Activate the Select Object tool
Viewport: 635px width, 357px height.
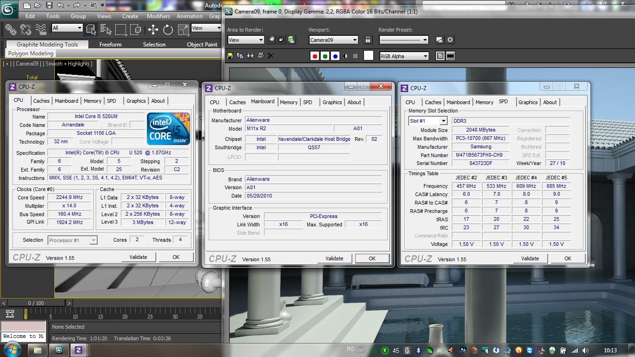[91, 30]
